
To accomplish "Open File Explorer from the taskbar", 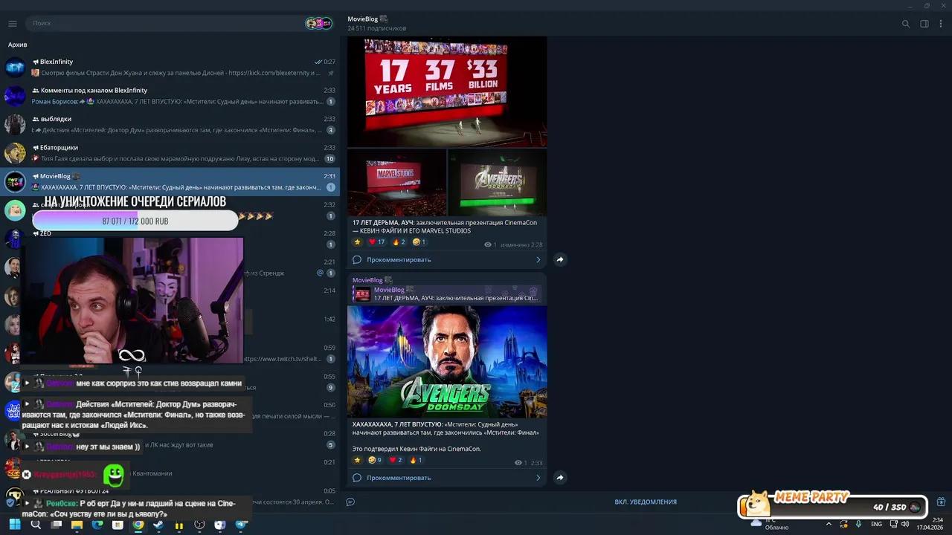I will pyautogui.click(x=77, y=525).
